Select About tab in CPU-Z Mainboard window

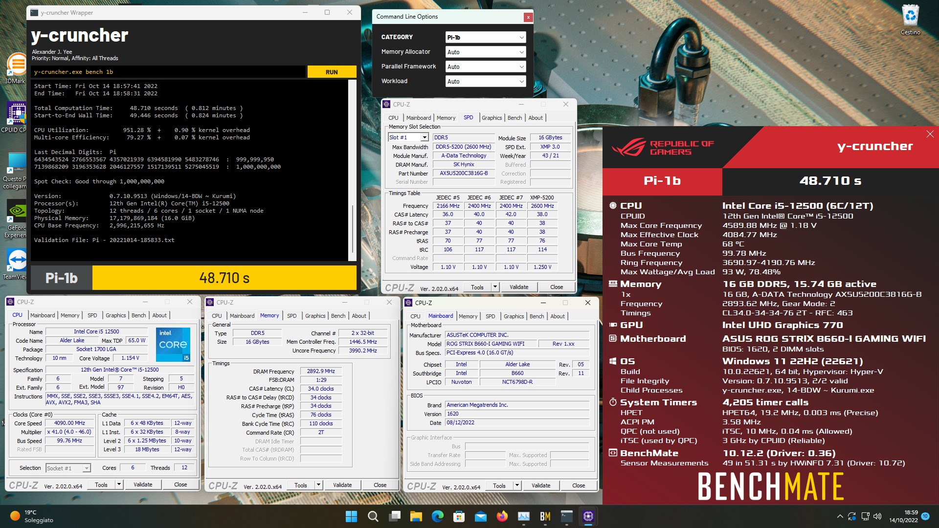[558, 316]
